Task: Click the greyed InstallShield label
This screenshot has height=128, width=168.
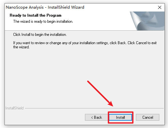Action: [x=14, y=108]
